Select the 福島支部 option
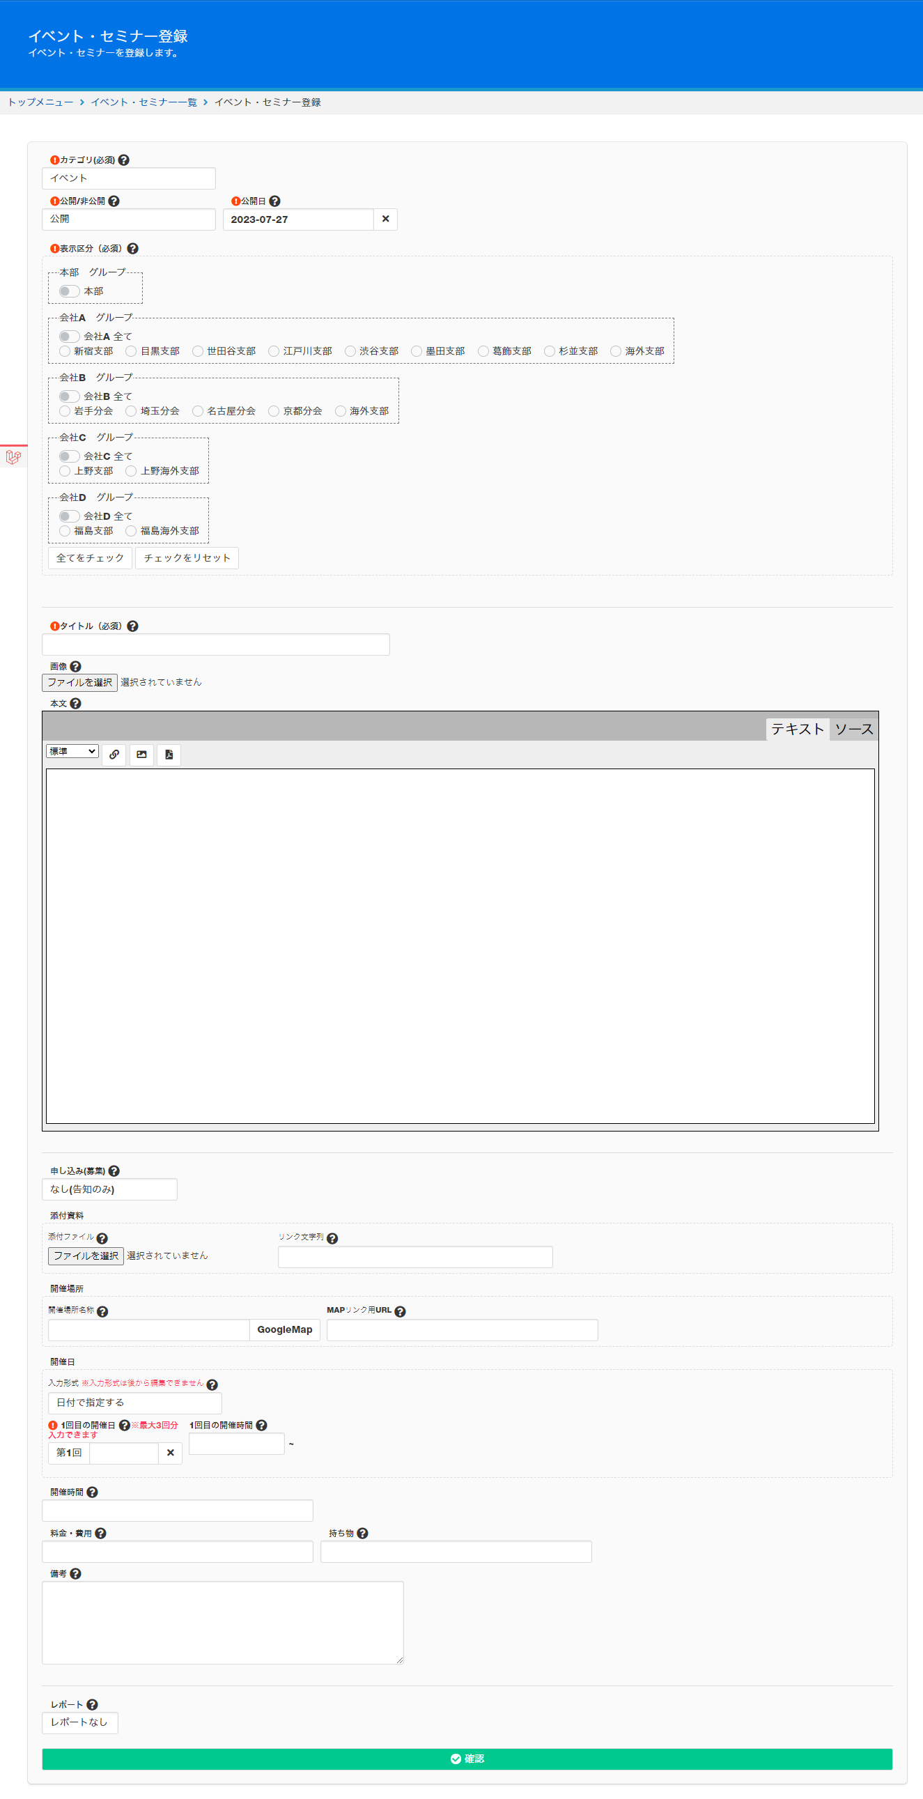 (65, 532)
